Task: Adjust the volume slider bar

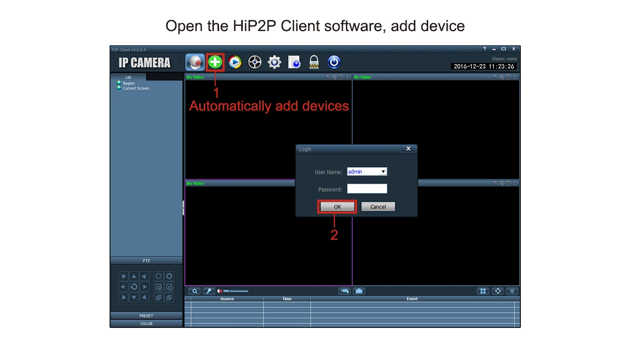Action: (236, 291)
